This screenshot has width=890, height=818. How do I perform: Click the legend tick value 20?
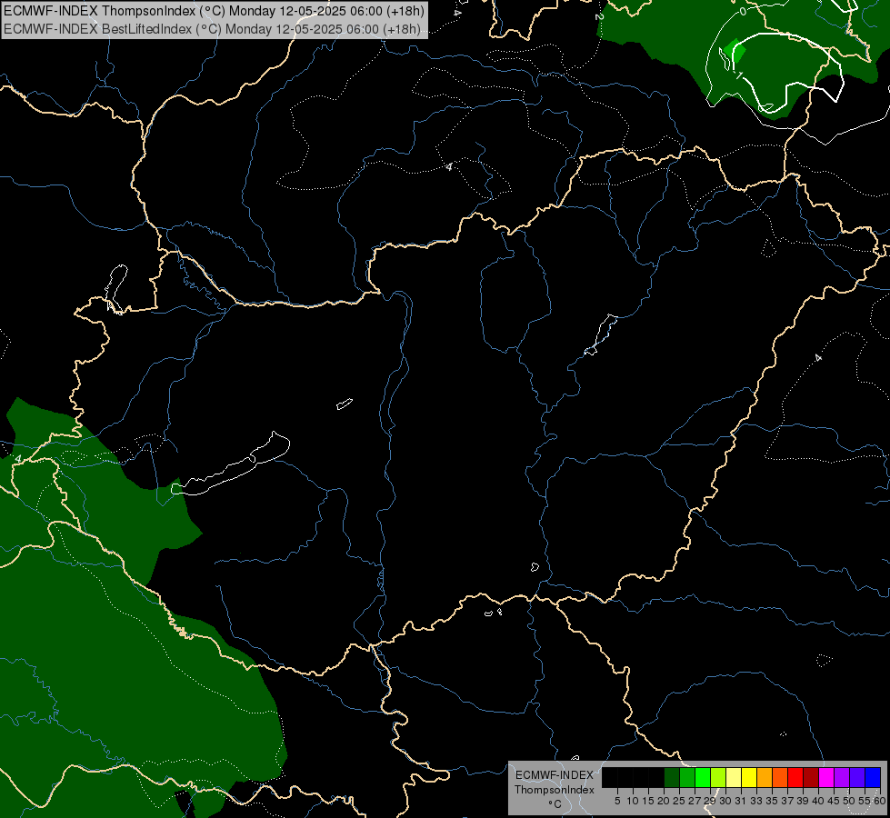point(664,801)
